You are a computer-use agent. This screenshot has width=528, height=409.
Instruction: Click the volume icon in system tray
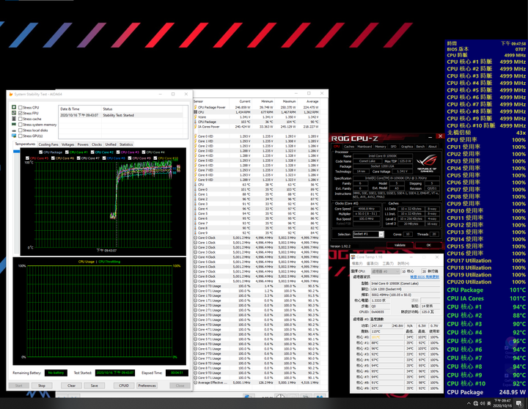pos(483,403)
